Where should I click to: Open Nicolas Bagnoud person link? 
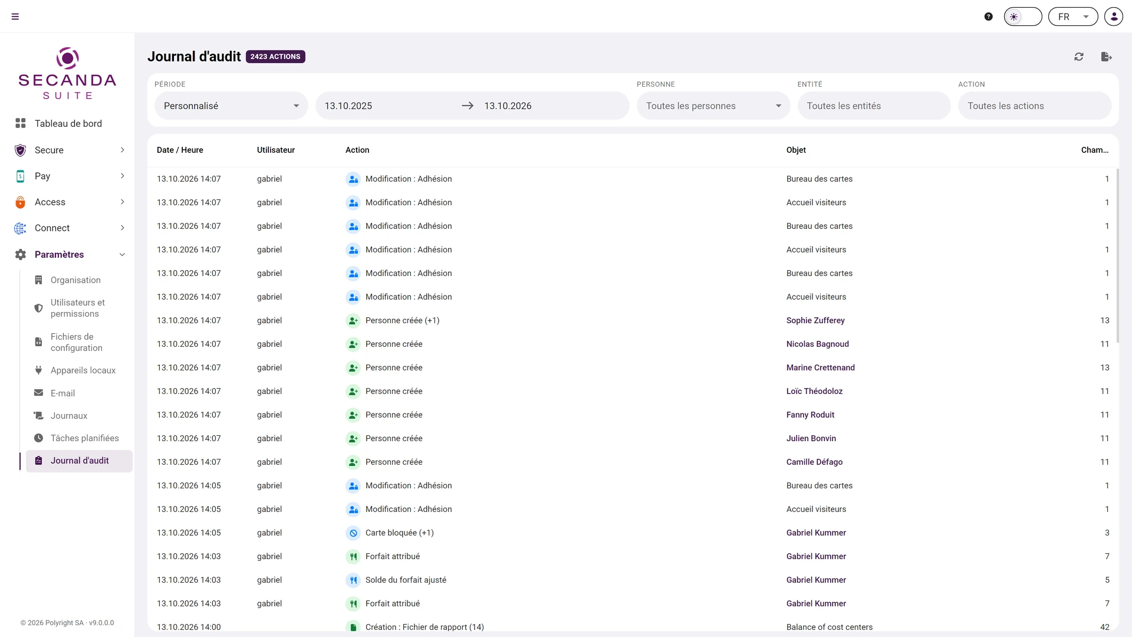(x=818, y=344)
